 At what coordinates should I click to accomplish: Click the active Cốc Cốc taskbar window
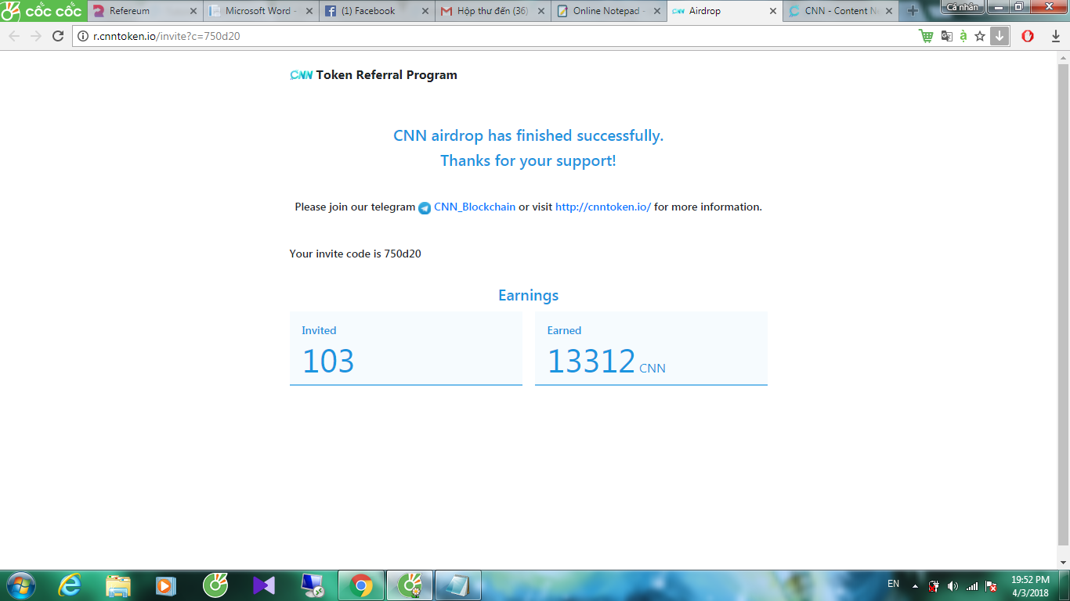click(410, 585)
